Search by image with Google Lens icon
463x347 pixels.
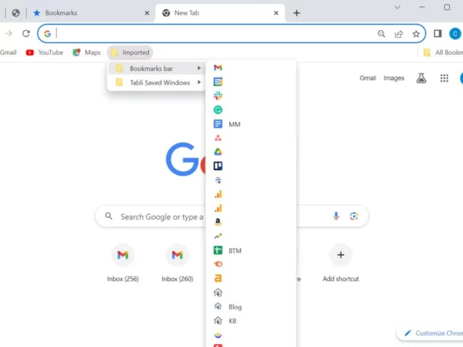pyautogui.click(x=354, y=216)
